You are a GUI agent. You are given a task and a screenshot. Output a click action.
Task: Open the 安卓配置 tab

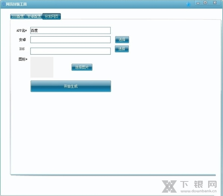tap(34, 16)
